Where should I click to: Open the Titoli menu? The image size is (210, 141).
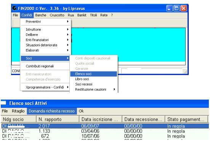point(93,15)
